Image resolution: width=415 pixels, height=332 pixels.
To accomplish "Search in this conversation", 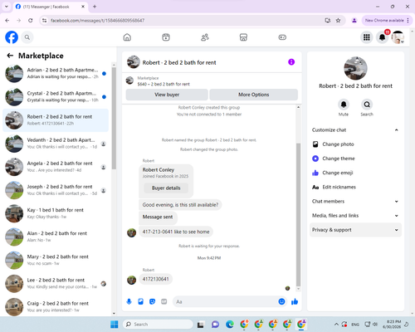I will click(x=367, y=105).
